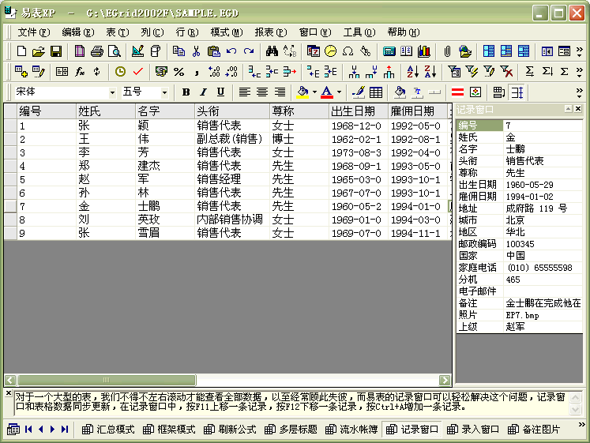Sort ascending with A-Z icon
The height and width of the screenshot is (443, 590).
pos(413,71)
